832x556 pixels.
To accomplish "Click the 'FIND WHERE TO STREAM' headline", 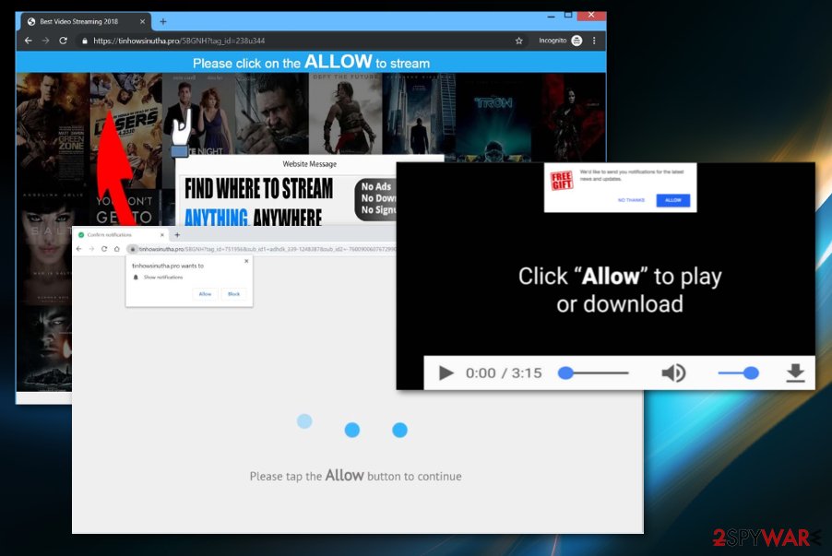I will [x=259, y=189].
